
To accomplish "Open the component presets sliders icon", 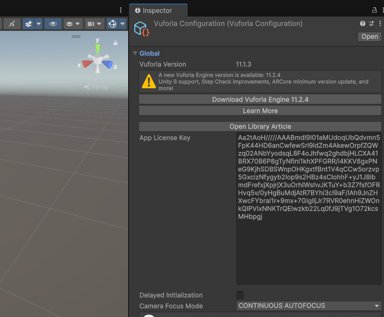I will click(371, 23).
